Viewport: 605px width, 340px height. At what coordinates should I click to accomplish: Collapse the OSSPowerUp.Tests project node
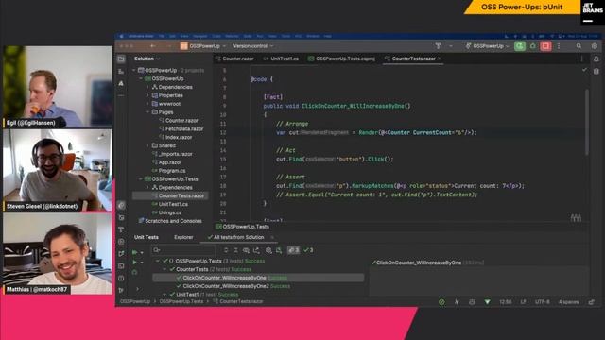(x=141, y=178)
